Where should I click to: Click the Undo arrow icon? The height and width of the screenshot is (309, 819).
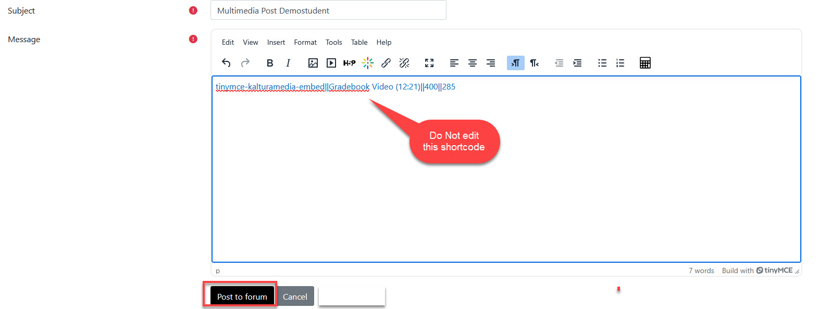[226, 63]
